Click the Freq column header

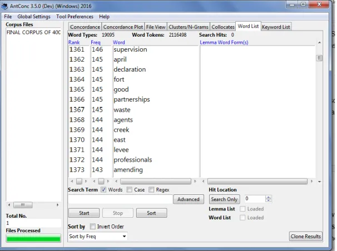point(96,42)
